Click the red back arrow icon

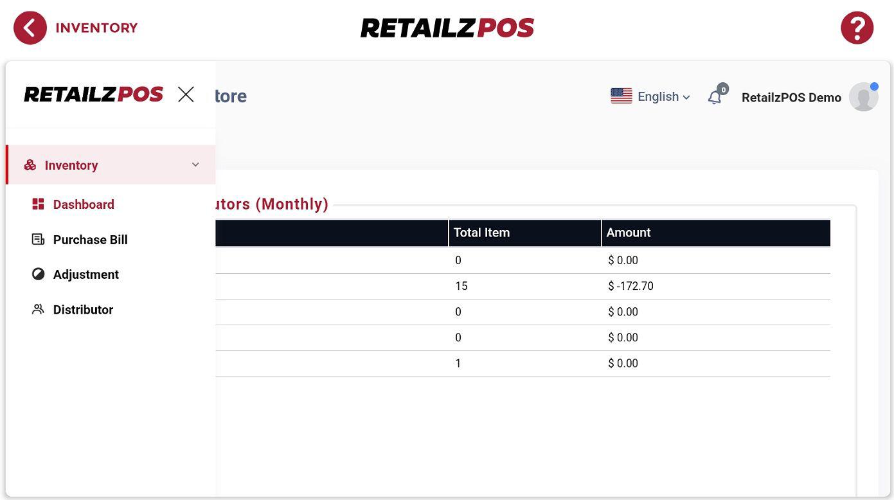tap(30, 28)
